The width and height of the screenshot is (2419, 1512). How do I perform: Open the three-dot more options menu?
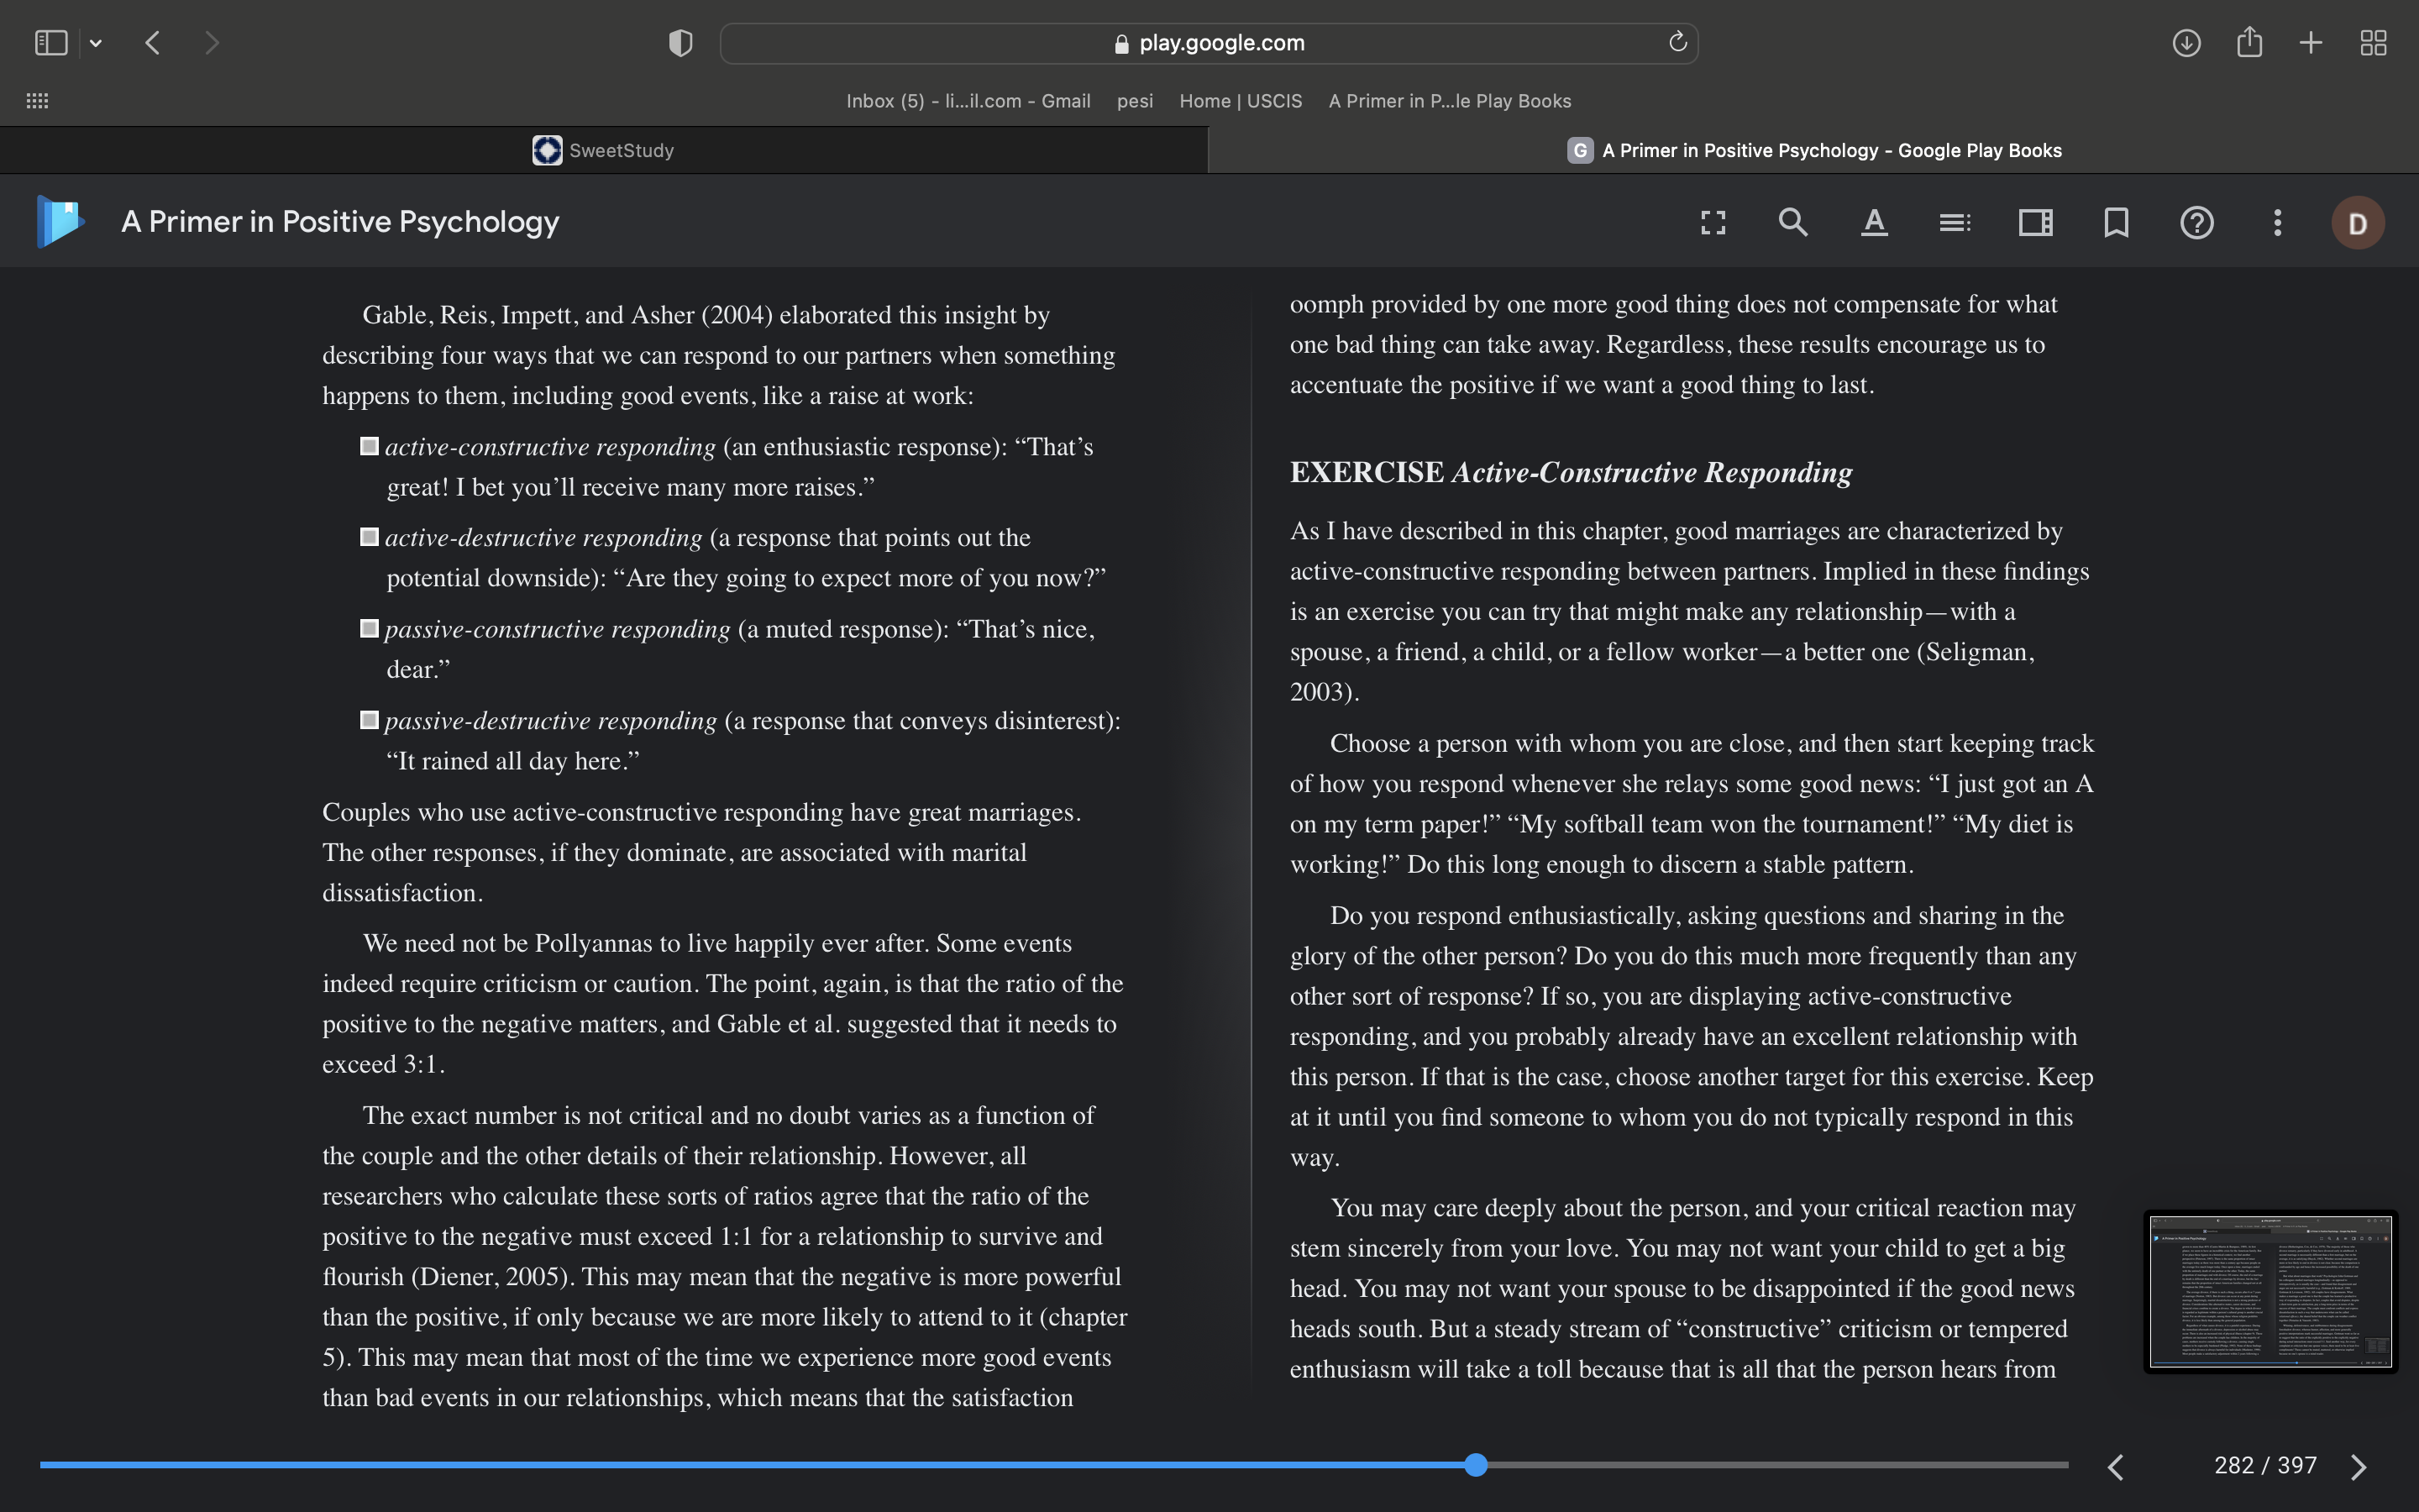[2278, 222]
